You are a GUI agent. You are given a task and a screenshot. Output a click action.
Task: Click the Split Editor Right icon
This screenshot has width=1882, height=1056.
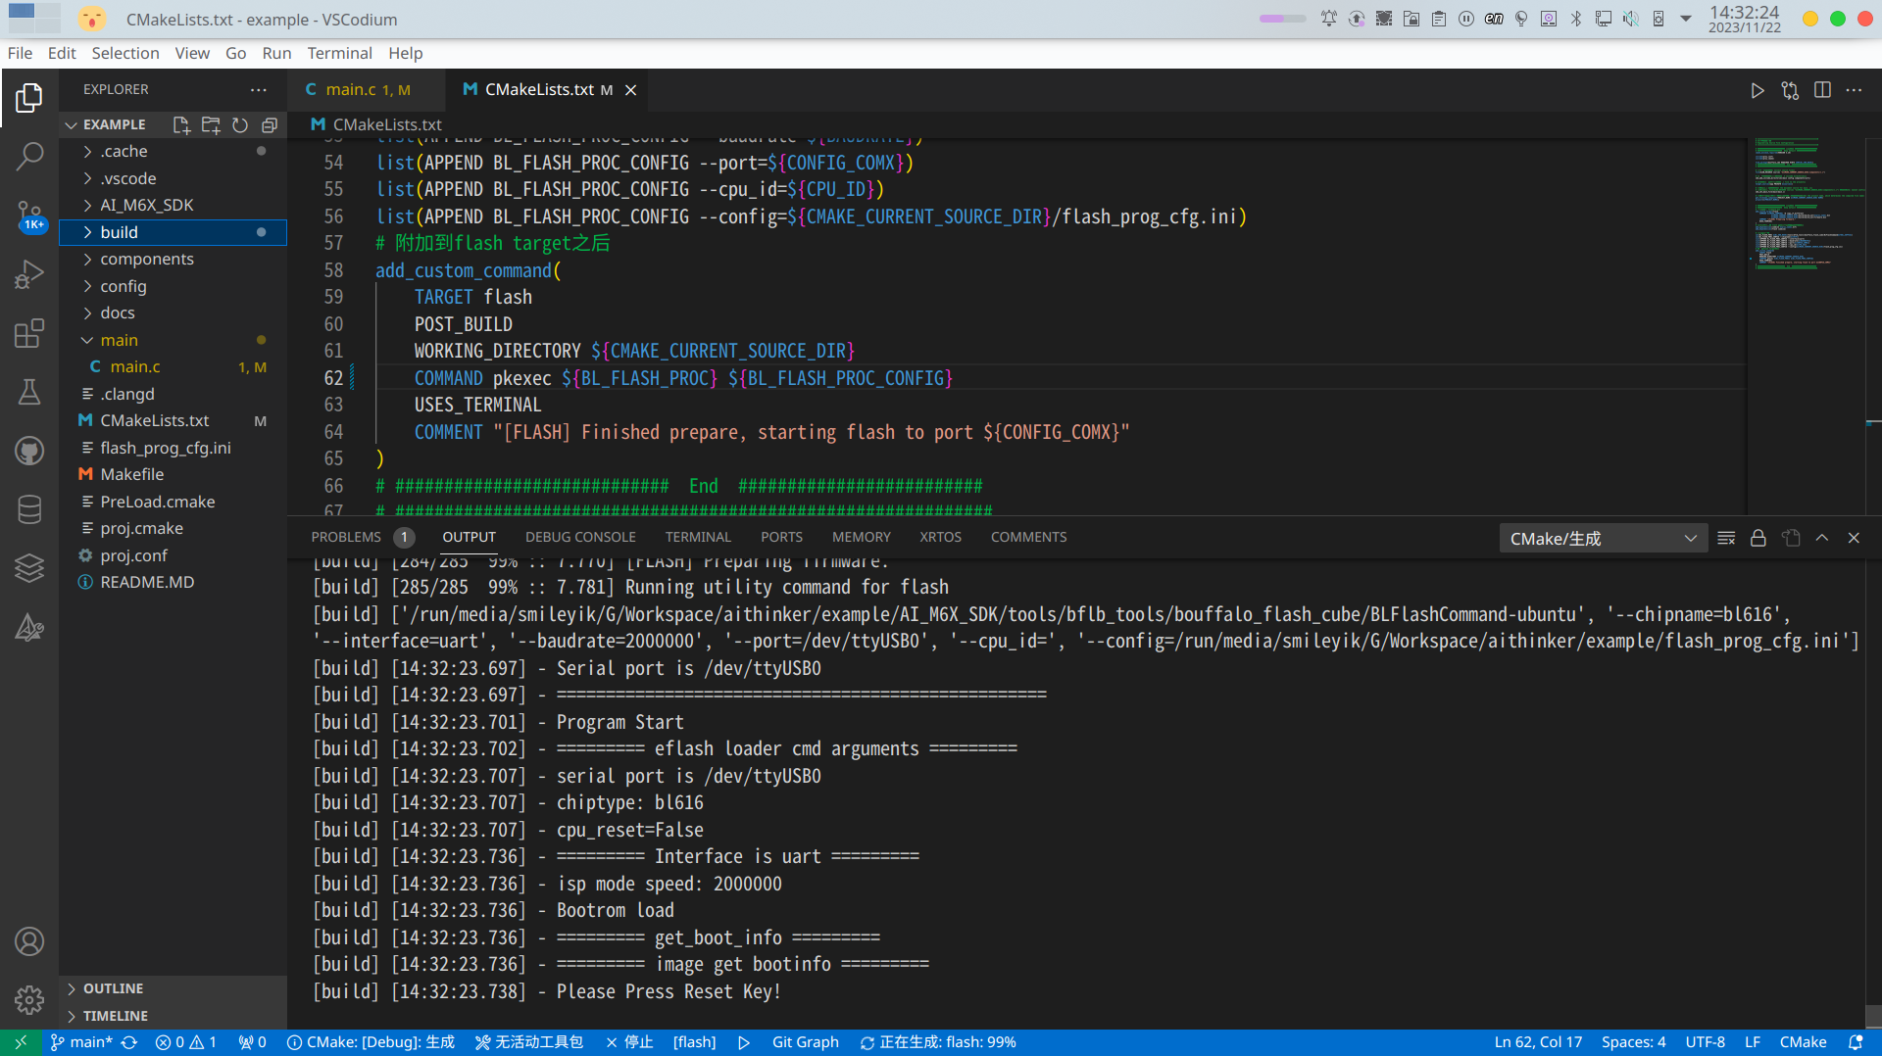click(1822, 89)
